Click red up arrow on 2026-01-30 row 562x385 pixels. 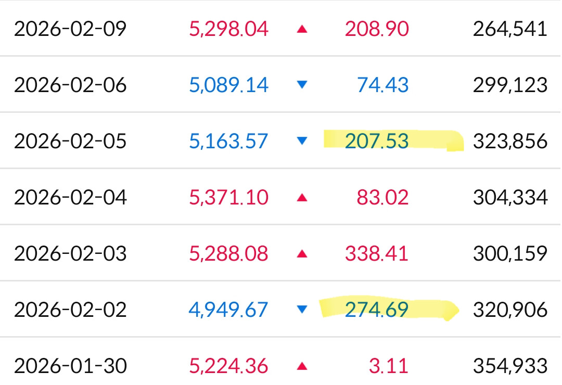pos(302,366)
